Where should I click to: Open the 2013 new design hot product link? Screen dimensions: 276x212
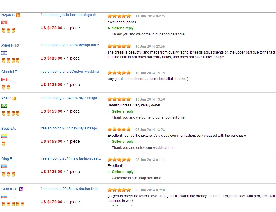pos(71,45)
